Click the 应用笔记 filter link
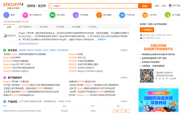The width and height of the screenshot is (184, 114). point(53,50)
